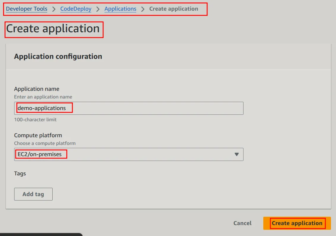Open the Compute platform dropdown
The image size is (336, 236).
(129, 154)
